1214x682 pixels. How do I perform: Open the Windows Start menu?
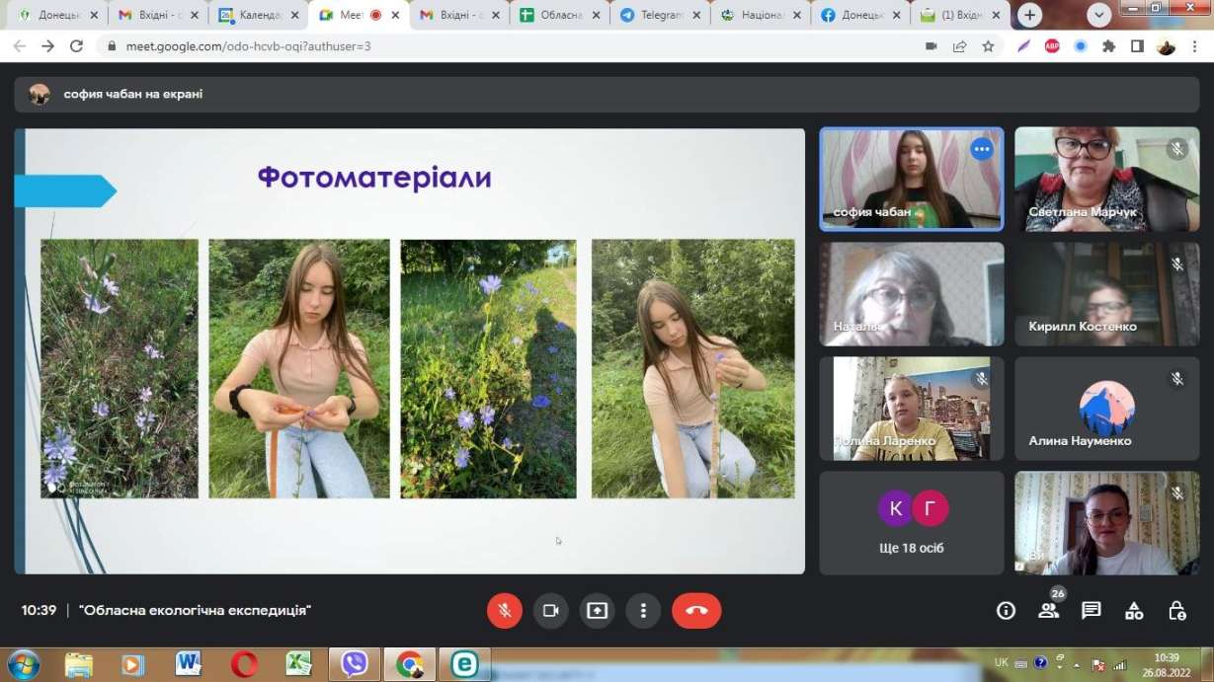(23, 663)
